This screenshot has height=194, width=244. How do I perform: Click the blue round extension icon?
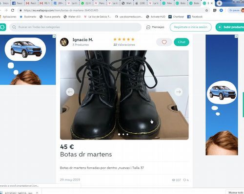[221, 10]
